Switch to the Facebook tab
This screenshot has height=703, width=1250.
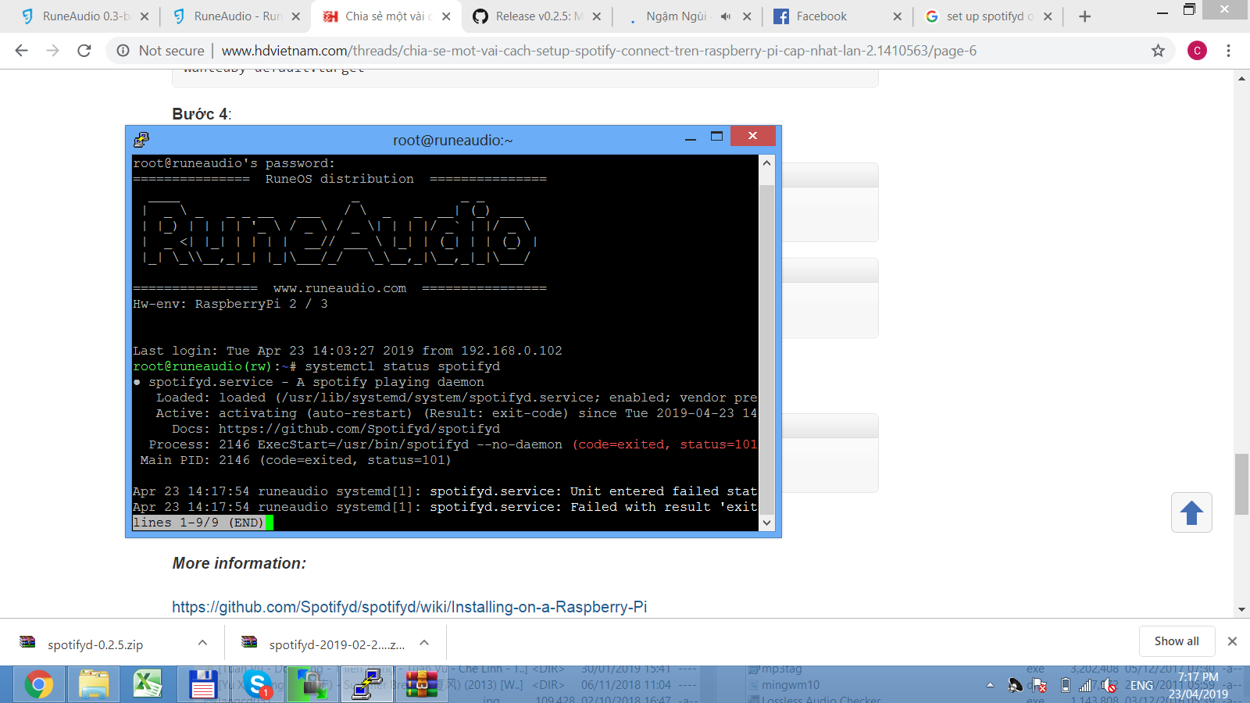point(822,16)
